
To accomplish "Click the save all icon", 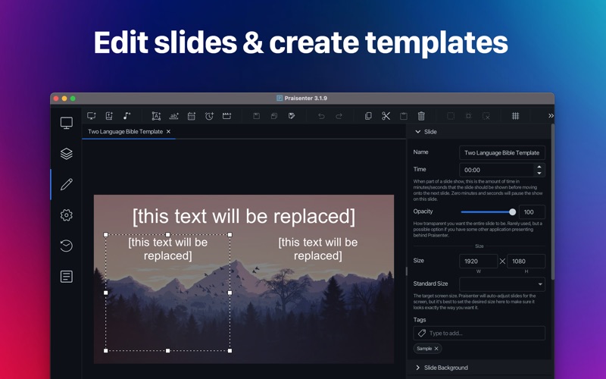I will [x=274, y=116].
